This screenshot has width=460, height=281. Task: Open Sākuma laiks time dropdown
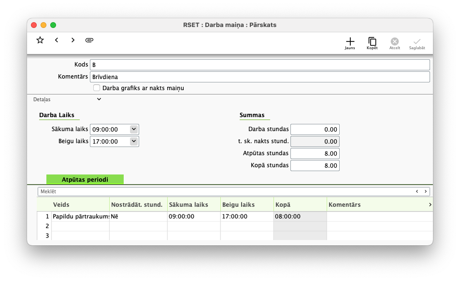click(x=134, y=129)
